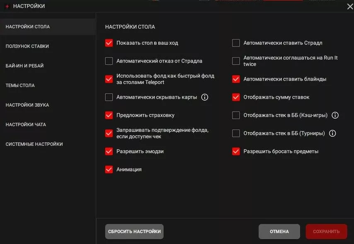Switch to НАСТРОЙКИ ЗВУКА section
Screen dimensions: 354x244
point(27,105)
